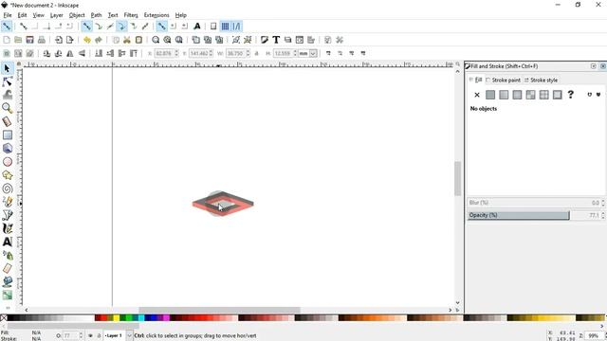This screenshot has width=607, height=341.
Task: Select the Eraser tool
Action: [x=7, y=268]
